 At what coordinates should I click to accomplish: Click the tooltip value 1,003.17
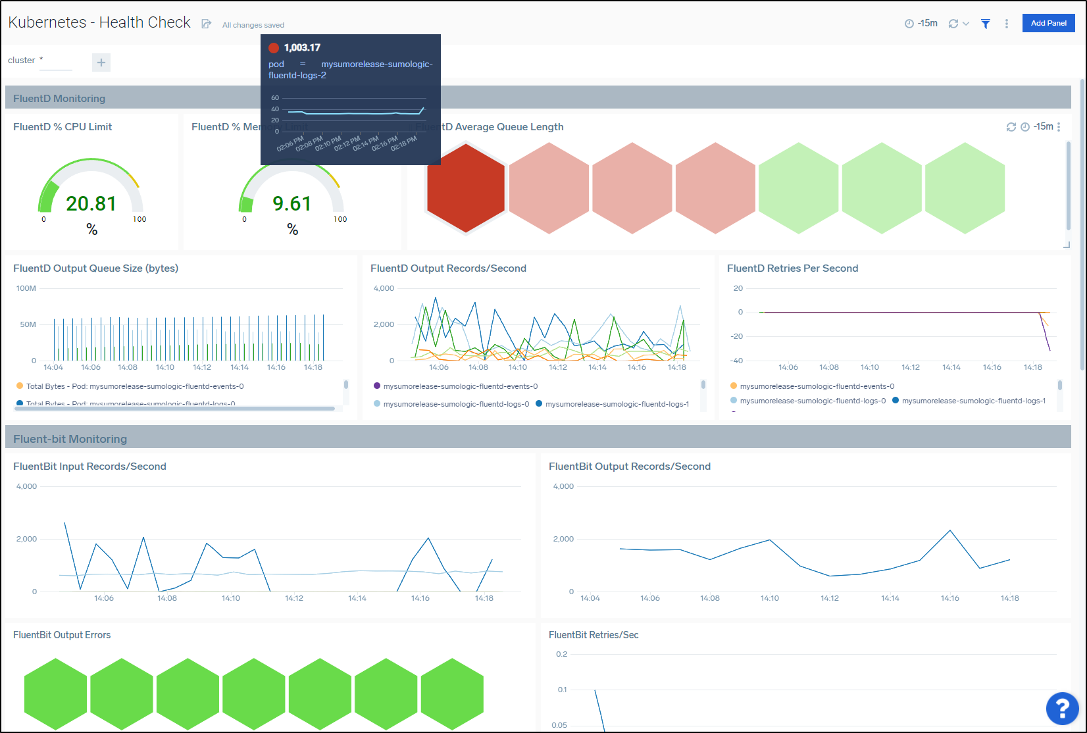(302, 47)
